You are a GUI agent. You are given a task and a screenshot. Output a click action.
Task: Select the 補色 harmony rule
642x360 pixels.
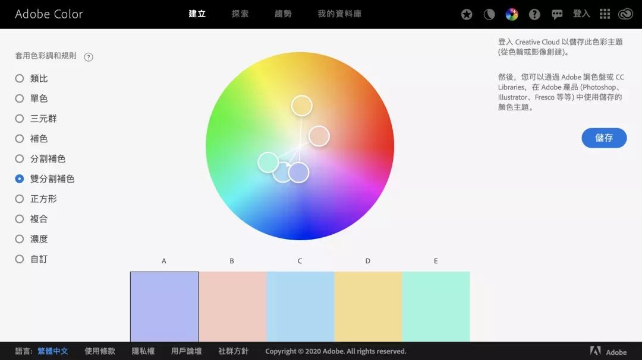pos(32,139)
